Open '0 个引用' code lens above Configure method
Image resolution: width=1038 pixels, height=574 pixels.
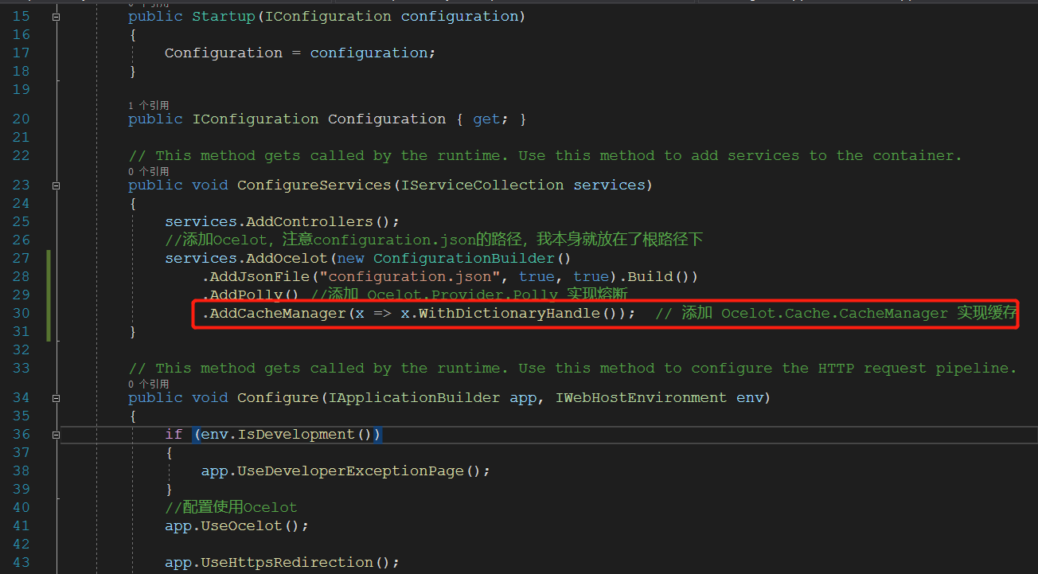(149, 384)
